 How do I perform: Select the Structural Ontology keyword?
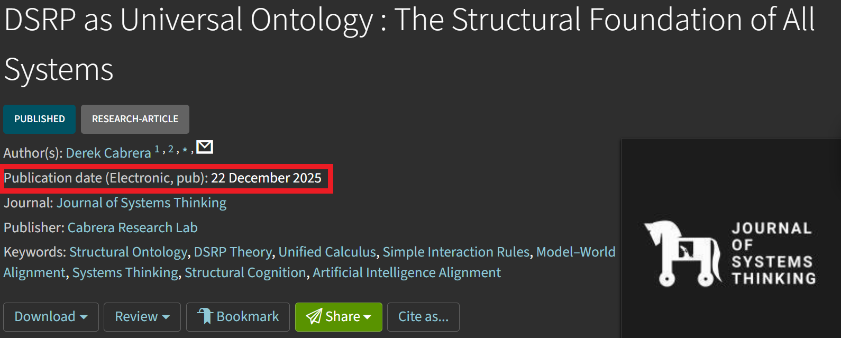[128, 252]
